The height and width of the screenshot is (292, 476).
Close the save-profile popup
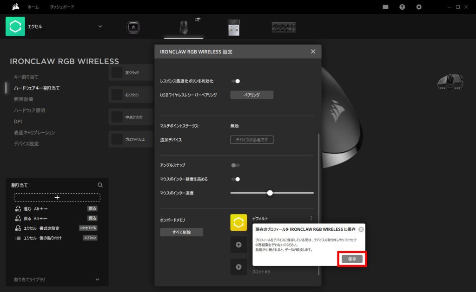[361, 229]
